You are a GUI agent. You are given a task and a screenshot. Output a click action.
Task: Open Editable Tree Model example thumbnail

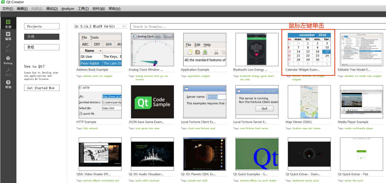pos(361,50)
